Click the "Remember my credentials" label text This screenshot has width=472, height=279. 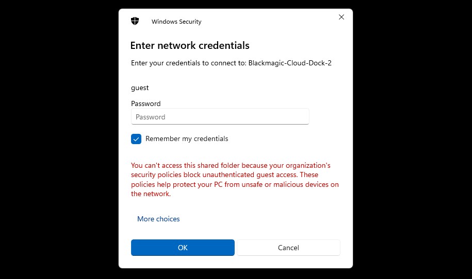click(x=187, y=139)
